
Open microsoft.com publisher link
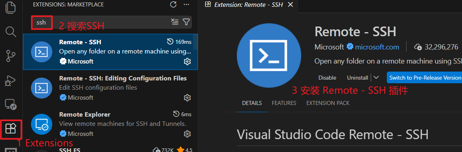tap(377, 47)
